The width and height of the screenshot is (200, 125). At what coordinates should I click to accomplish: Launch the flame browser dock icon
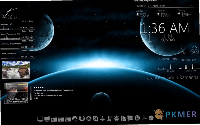pyautogui.click(x=75, y=119)
